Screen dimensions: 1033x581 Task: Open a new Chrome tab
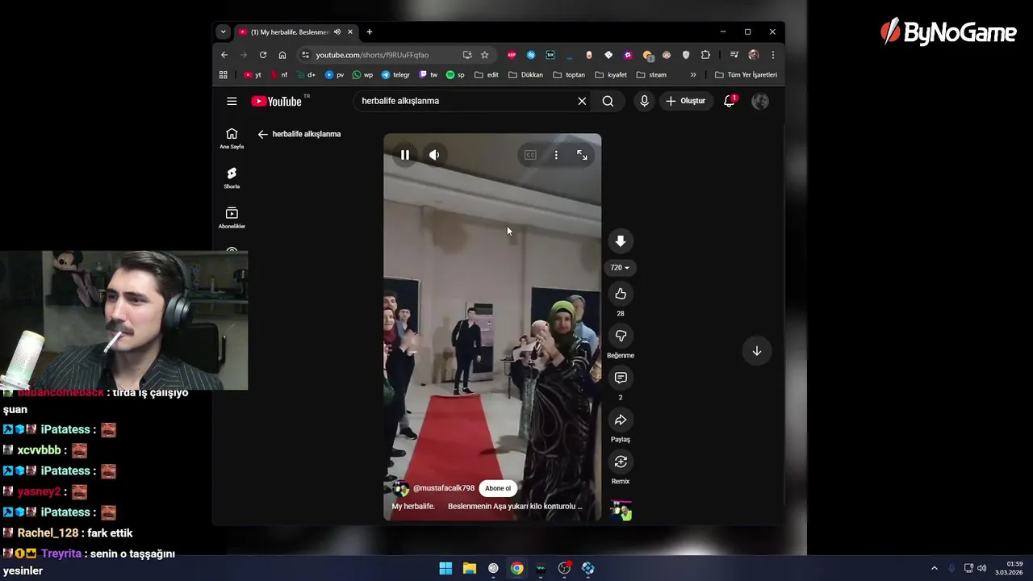[370, 32]
